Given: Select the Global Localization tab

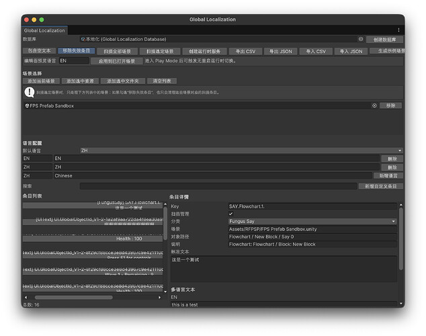Looking at the screenshot, I should click(x=44, y=30).
